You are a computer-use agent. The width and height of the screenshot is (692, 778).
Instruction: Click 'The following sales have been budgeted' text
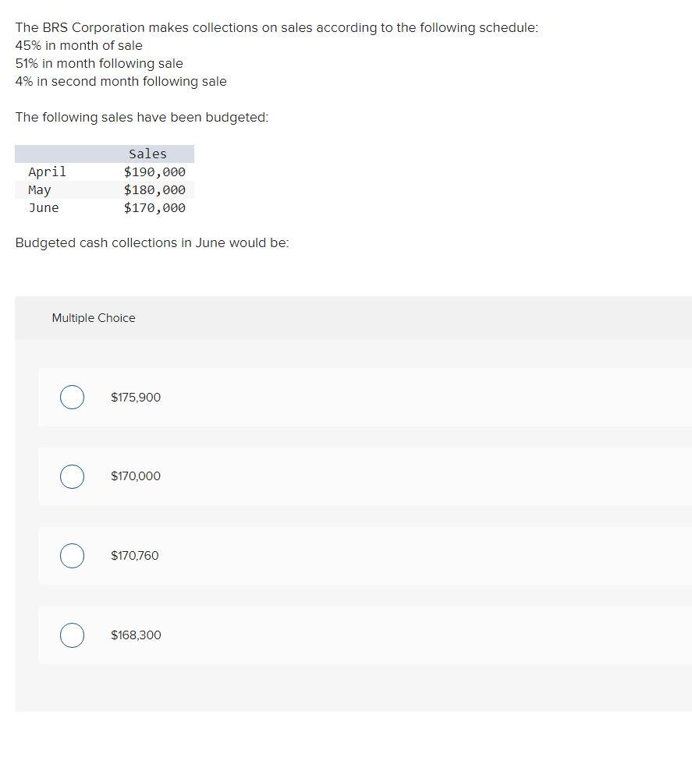tap(141, 117)
